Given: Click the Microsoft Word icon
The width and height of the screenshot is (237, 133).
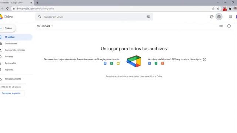Looking at the screenshot, I should coord(150,63).
